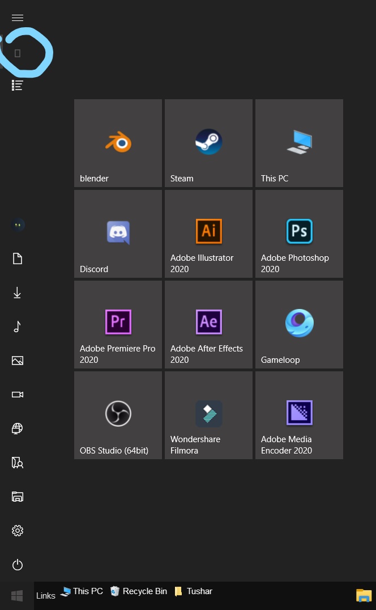Open Pictures folder from Start sidebar
This screenshot has width=376, height=610.
18,361
